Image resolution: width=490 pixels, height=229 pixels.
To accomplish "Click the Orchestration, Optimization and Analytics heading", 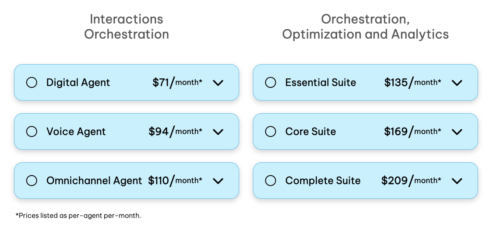I will coord(365,26).
